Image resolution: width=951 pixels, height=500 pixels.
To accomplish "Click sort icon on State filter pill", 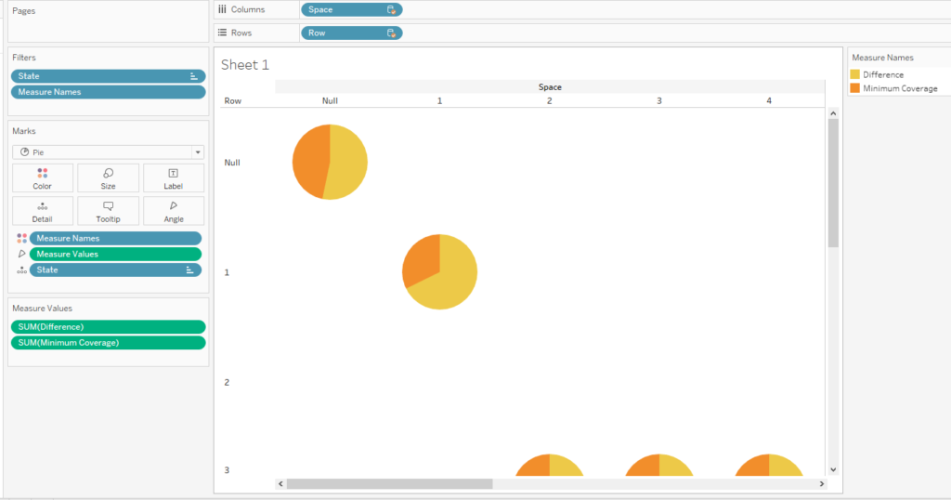I will click(x=193, y=76).
